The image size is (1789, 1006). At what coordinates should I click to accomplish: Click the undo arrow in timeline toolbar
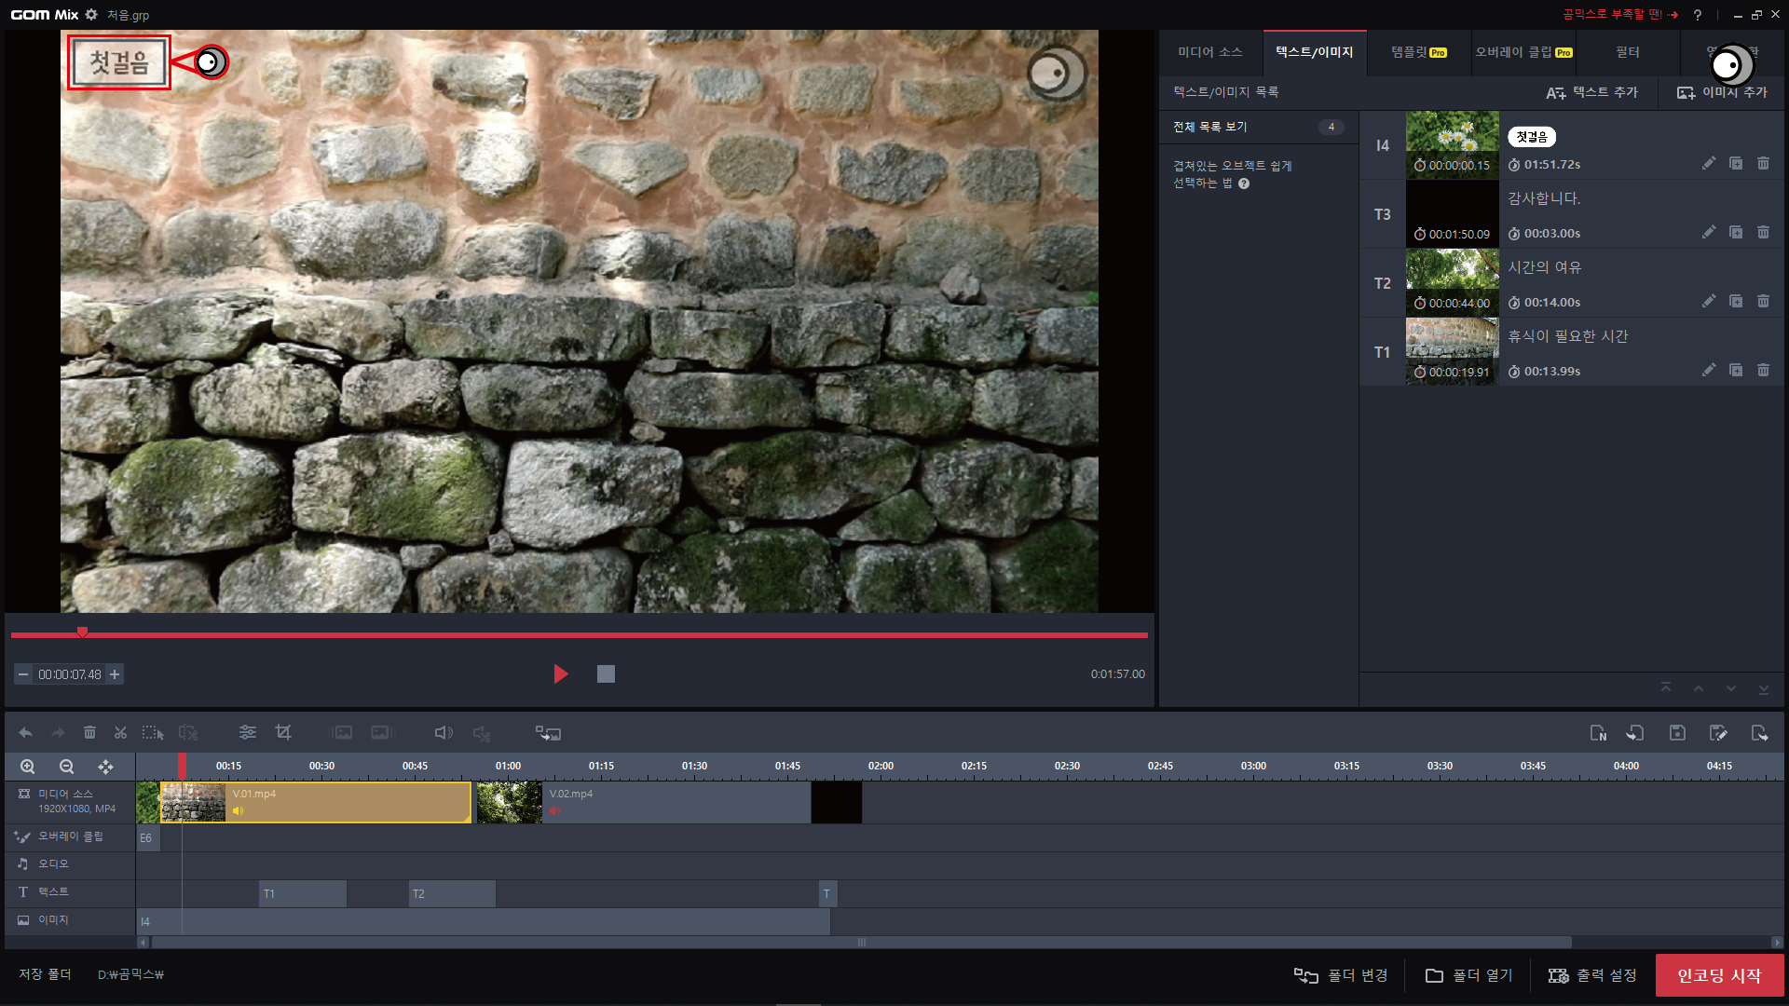coord(25,733)
